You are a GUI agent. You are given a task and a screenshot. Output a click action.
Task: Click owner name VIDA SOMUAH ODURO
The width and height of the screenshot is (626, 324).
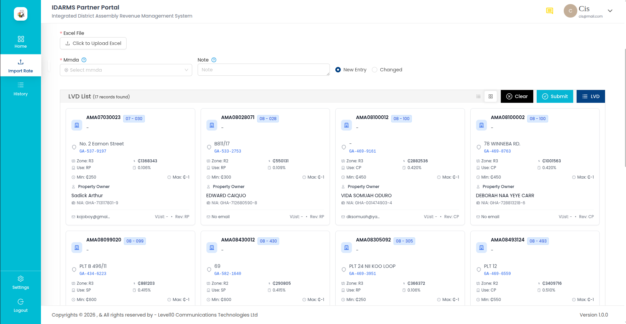tap(366, 195)
